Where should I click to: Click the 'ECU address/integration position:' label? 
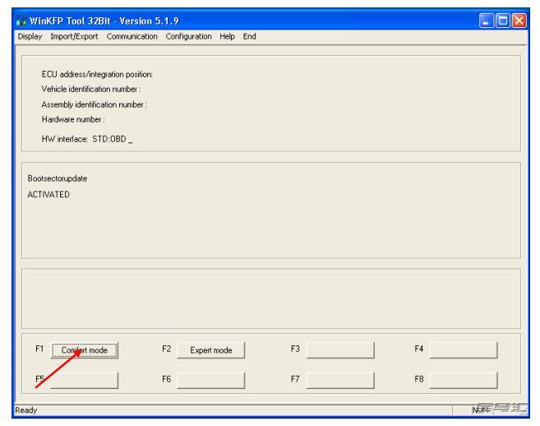(97, 75)
